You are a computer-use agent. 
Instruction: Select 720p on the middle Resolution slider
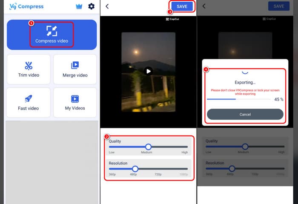coord(158,174)
